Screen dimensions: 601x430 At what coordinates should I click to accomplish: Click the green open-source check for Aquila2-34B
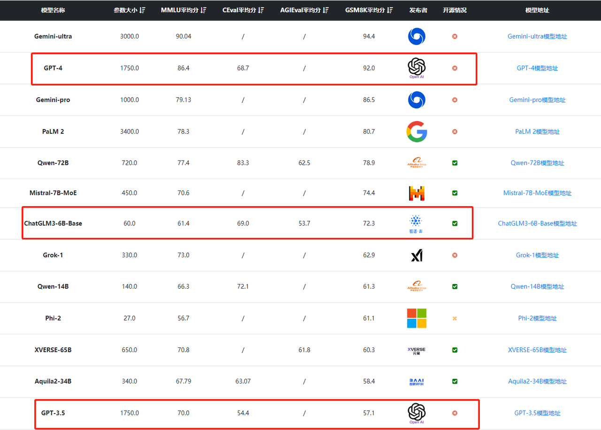pos(455,382)
